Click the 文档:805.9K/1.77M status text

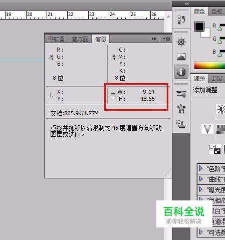[x=75, y=113]
